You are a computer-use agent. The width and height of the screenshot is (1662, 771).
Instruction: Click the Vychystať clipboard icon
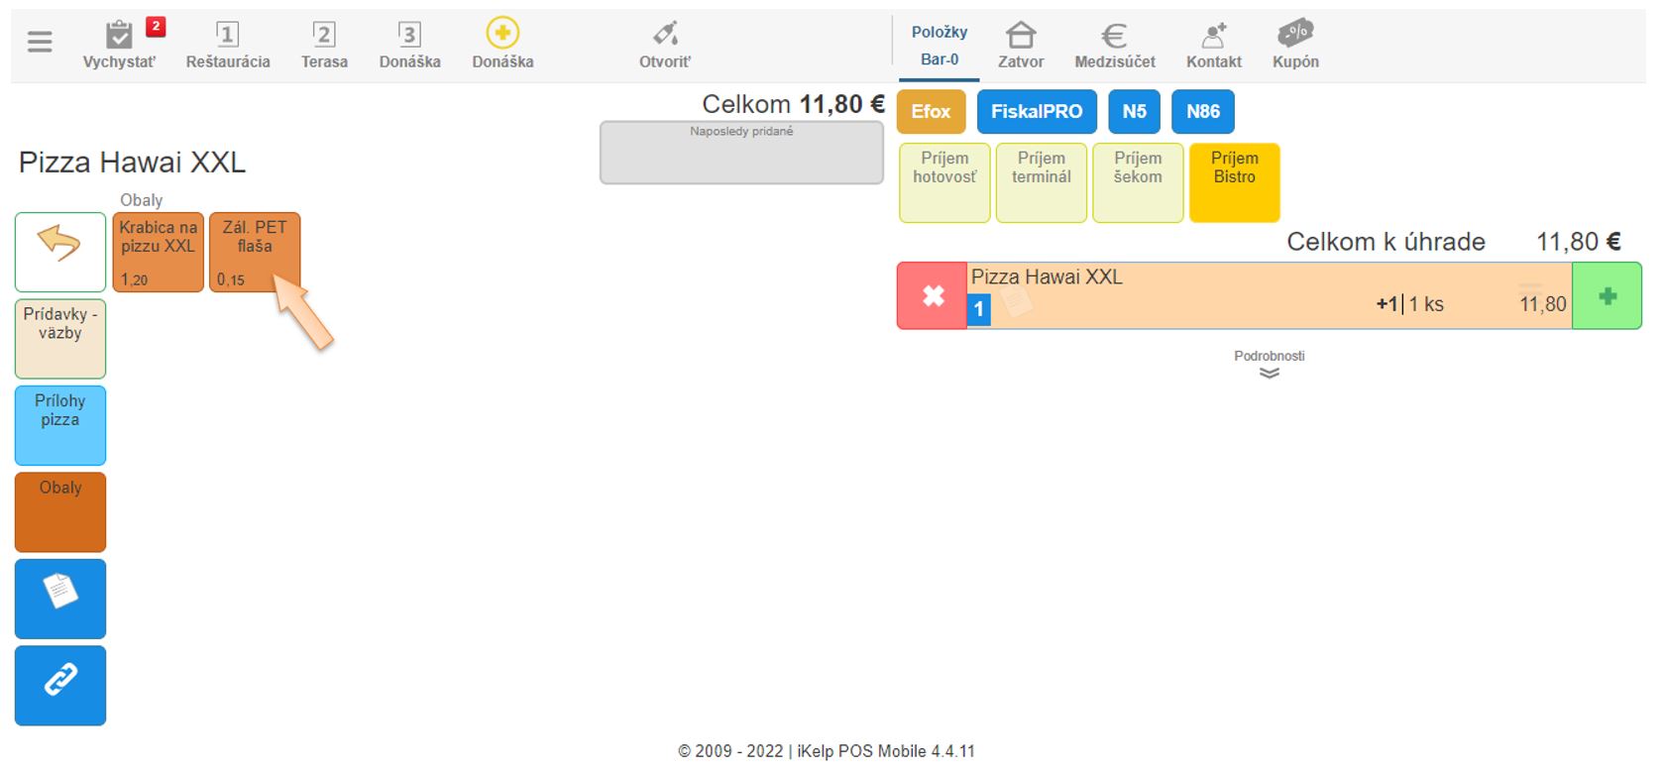[119, 37]
